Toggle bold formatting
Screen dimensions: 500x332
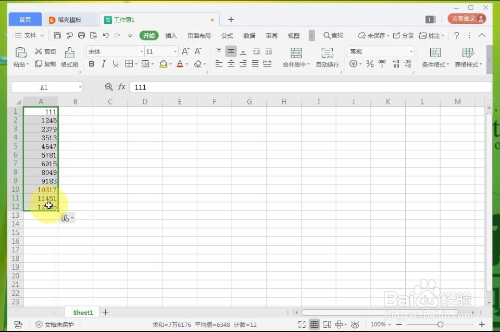(x=92, y=64)
